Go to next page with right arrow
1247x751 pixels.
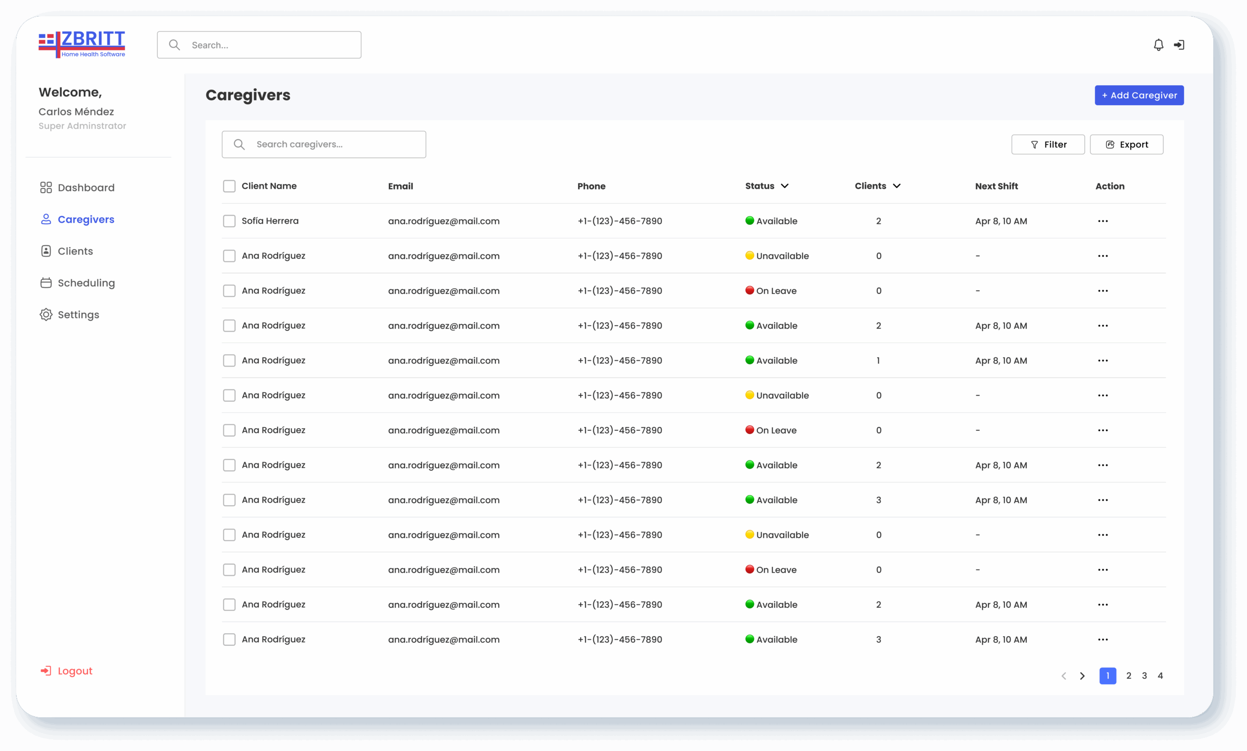pos(1082,676)
